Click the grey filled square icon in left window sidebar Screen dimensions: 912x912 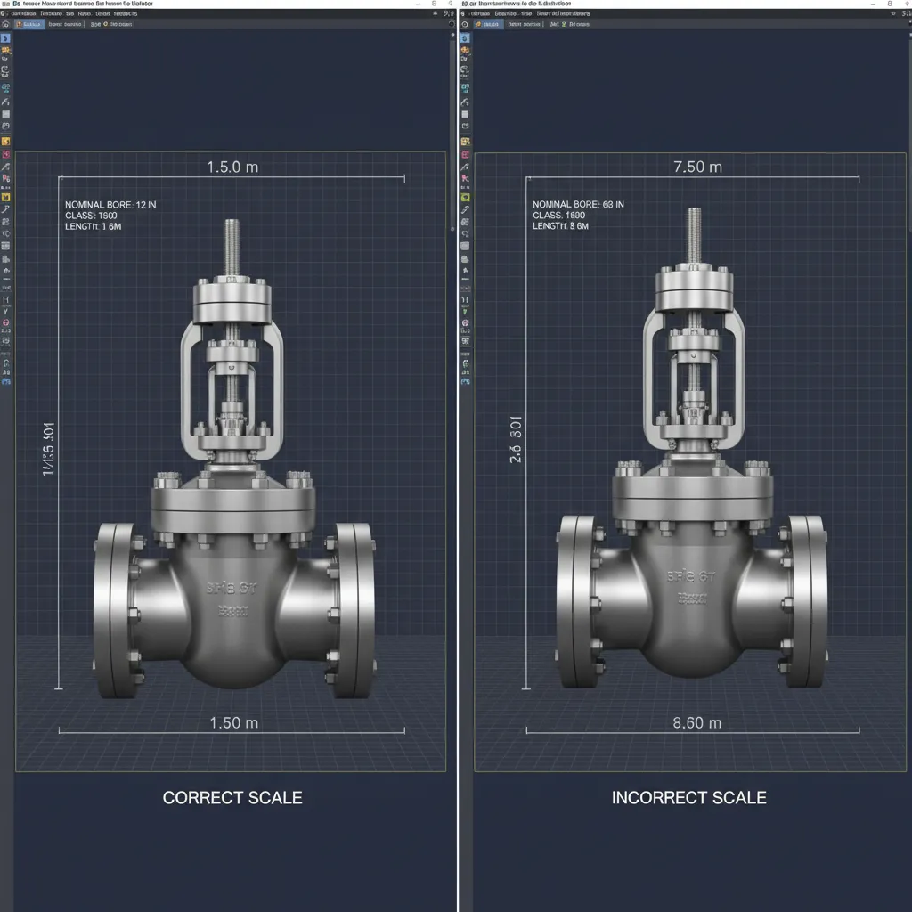tap(5, 114)
